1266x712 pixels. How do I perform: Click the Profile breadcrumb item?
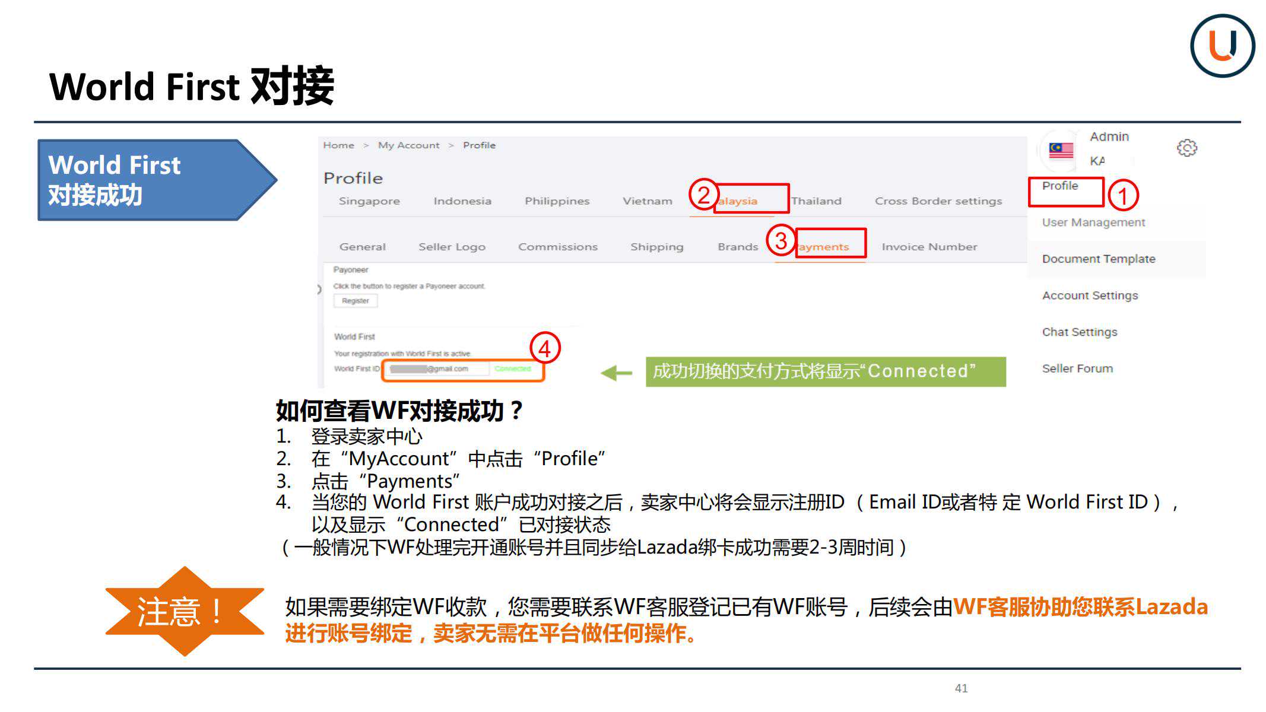tap(479, 145)
